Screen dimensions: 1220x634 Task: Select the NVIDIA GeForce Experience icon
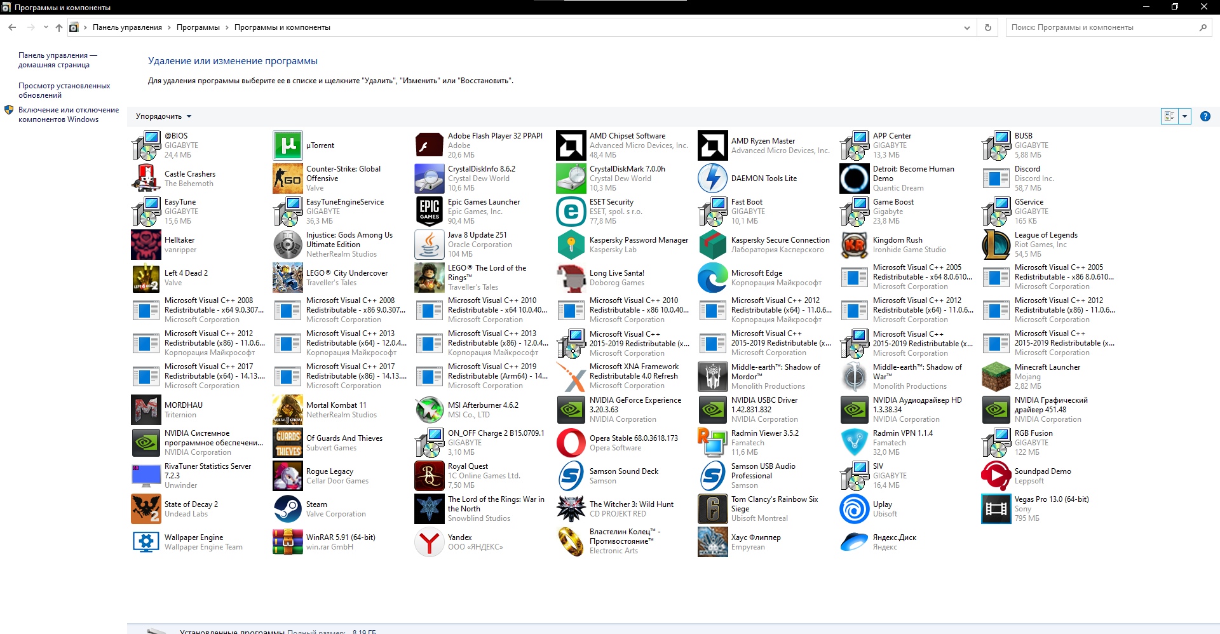[x=571, y=410]
